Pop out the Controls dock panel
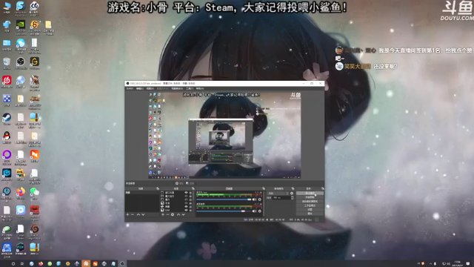 (323, 188)
